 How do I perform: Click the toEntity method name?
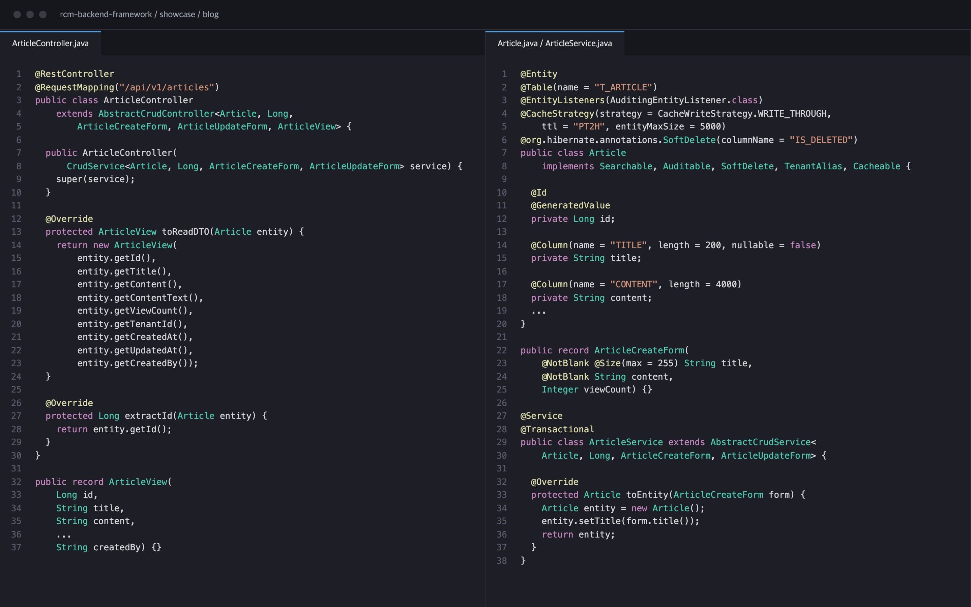647,495
